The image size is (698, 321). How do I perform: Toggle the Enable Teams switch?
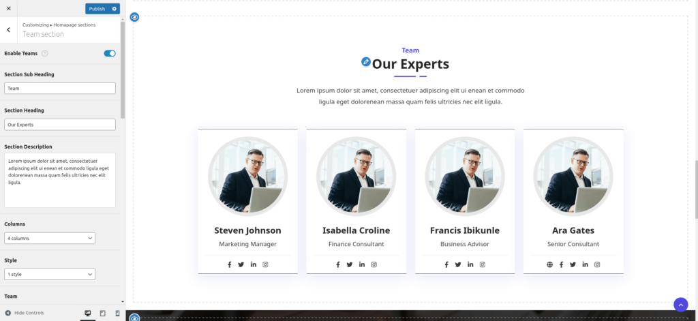[x=110, y=53]
